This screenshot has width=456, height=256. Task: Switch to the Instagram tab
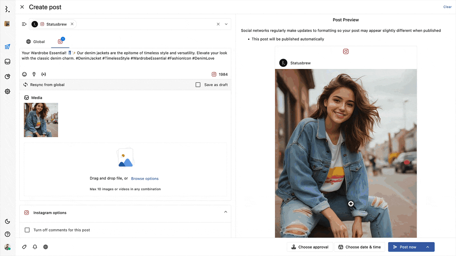pos(60,42)
